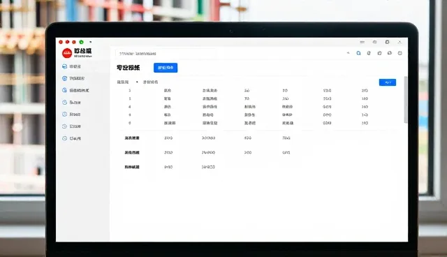Select the last sidebar menu item's icon
The height and width of the screenshot is (257, 447).
64,138
